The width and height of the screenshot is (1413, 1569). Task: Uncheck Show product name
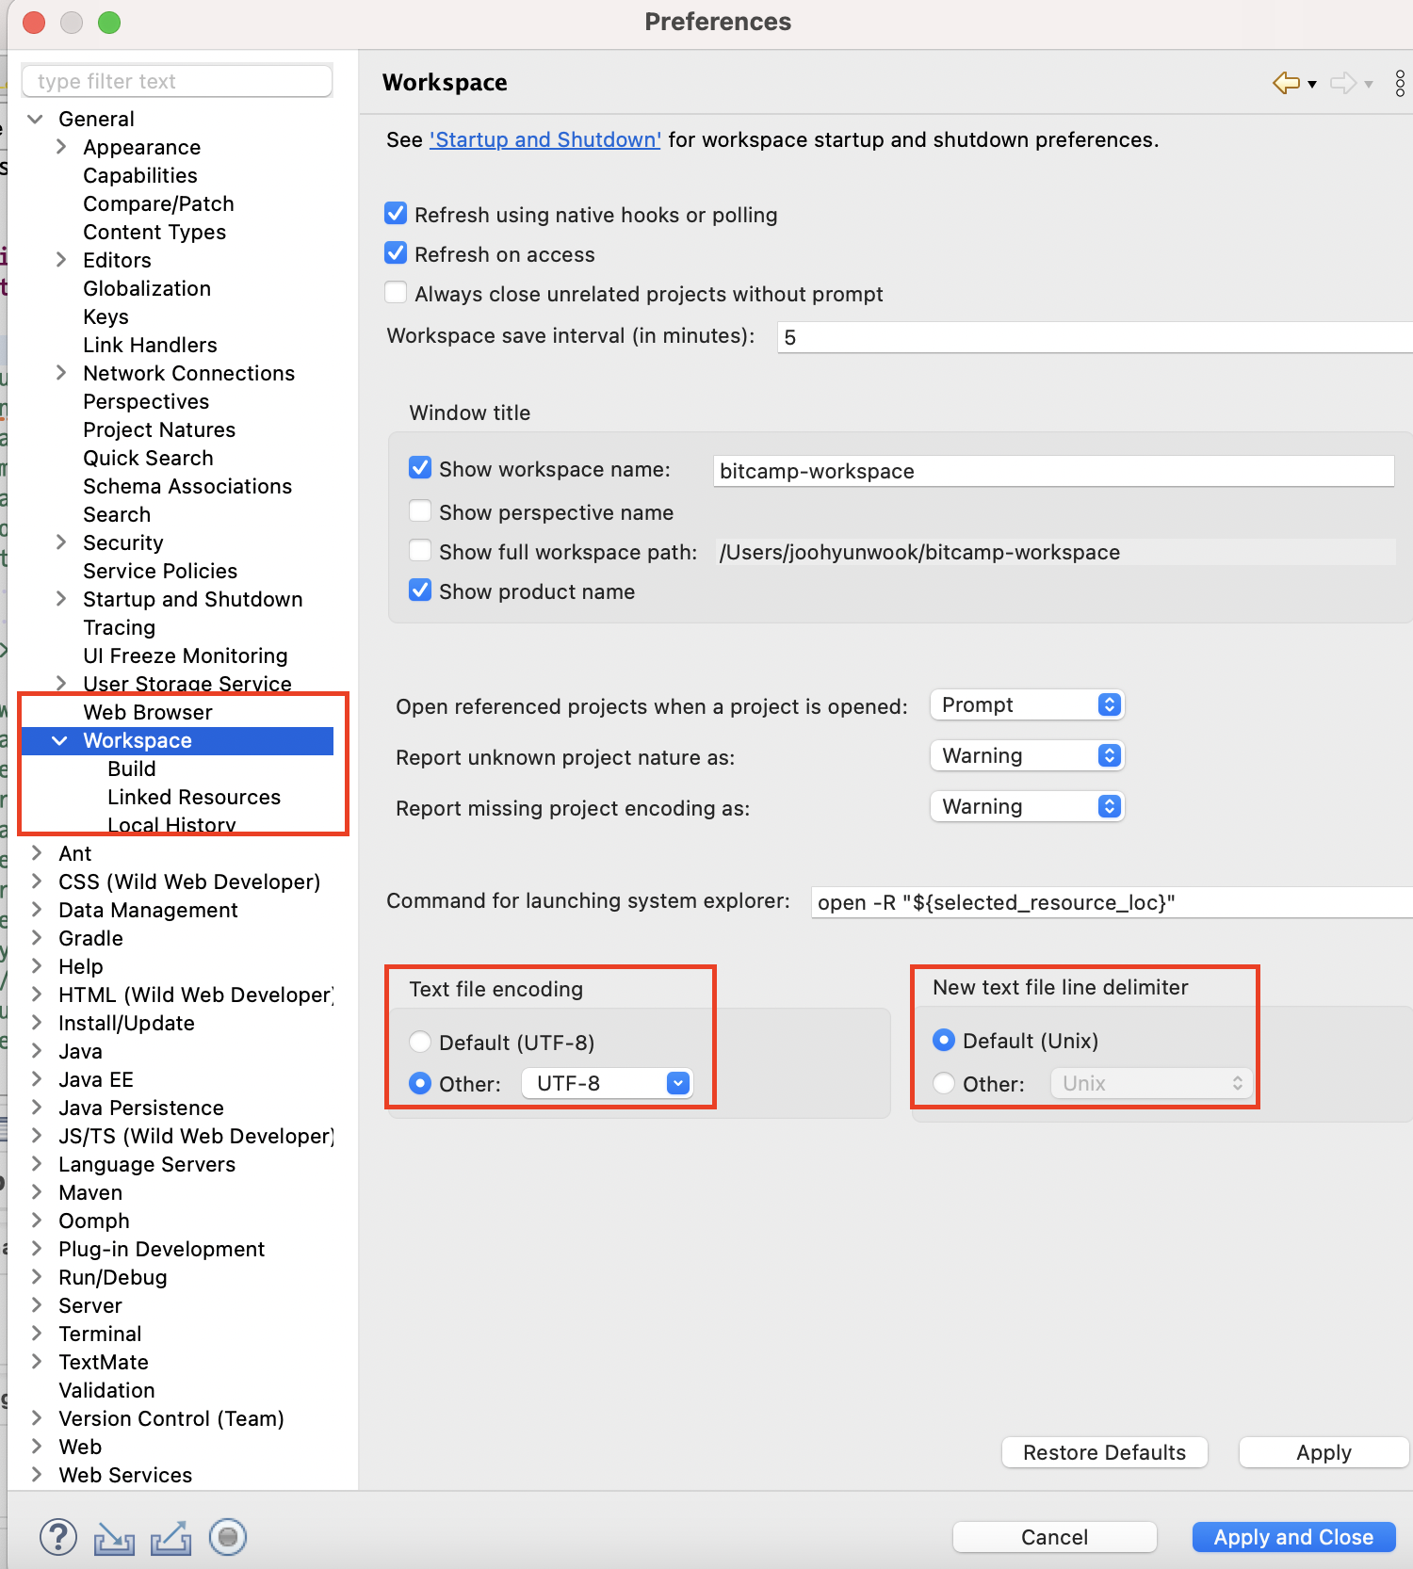pyautogui.click(x=420, y=590)
